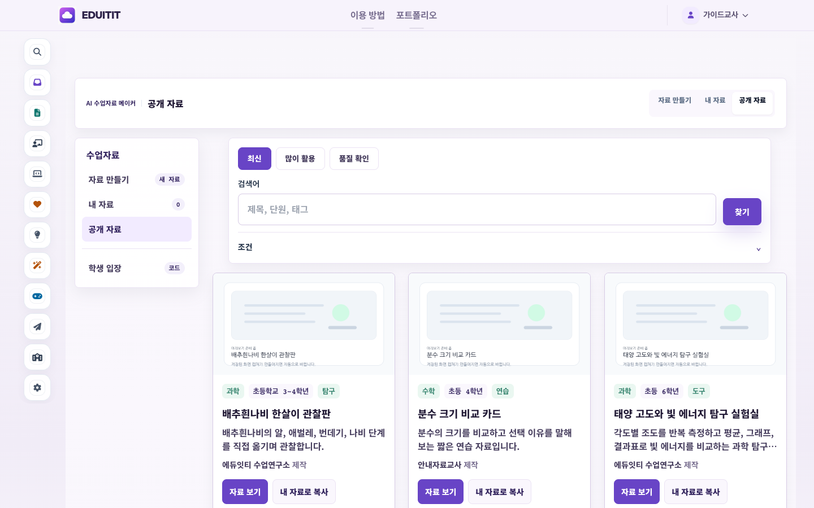Screen dimensions: 814x508
Task: Open 내 자료 in the 수업자료 sidebar
Action: tap(137, 204)
